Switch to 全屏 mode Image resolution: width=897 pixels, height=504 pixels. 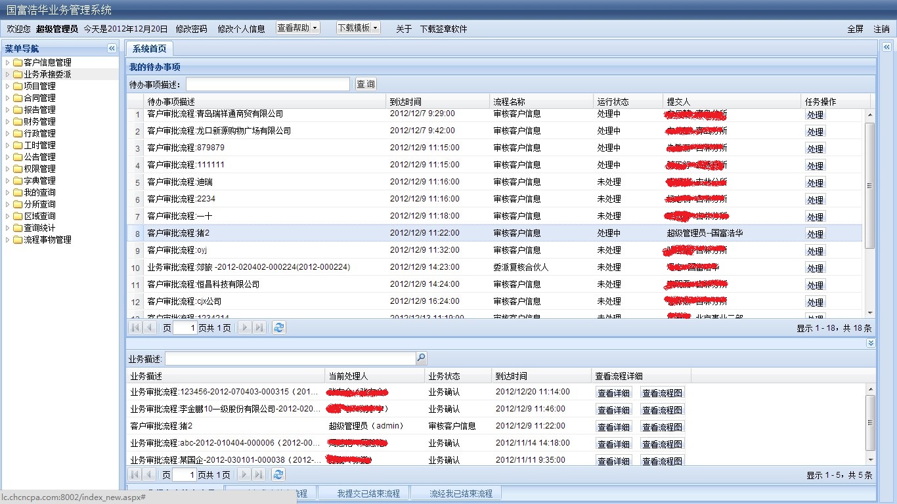[x=855, y=29]
